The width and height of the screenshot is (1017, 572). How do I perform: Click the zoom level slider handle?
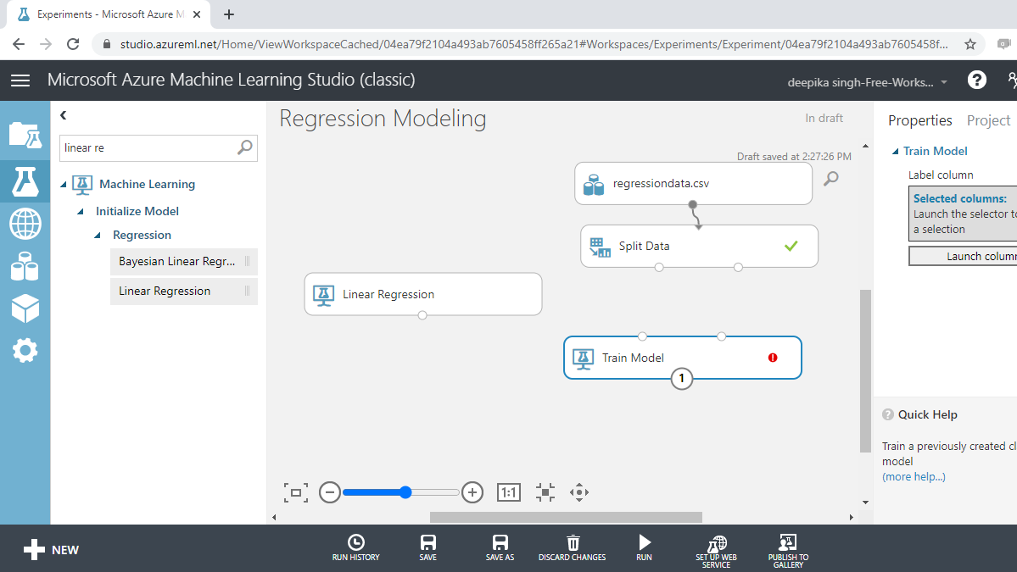[x=405, y=492]
